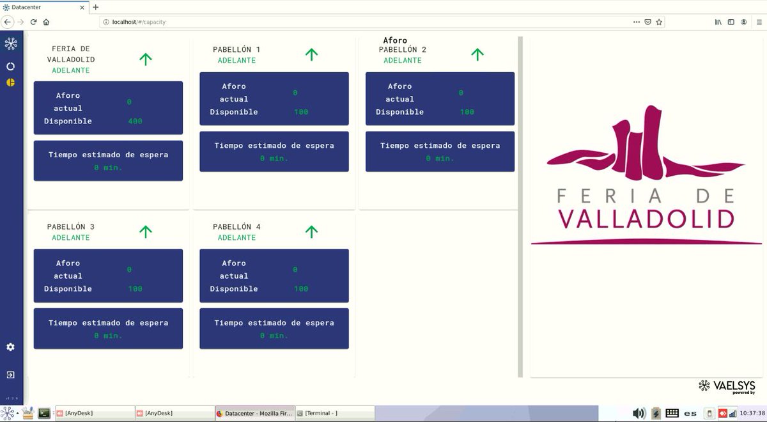The image size is (767, 422).
Task: Click the Vaelsys powered by logo
Action: click(727, 387)
